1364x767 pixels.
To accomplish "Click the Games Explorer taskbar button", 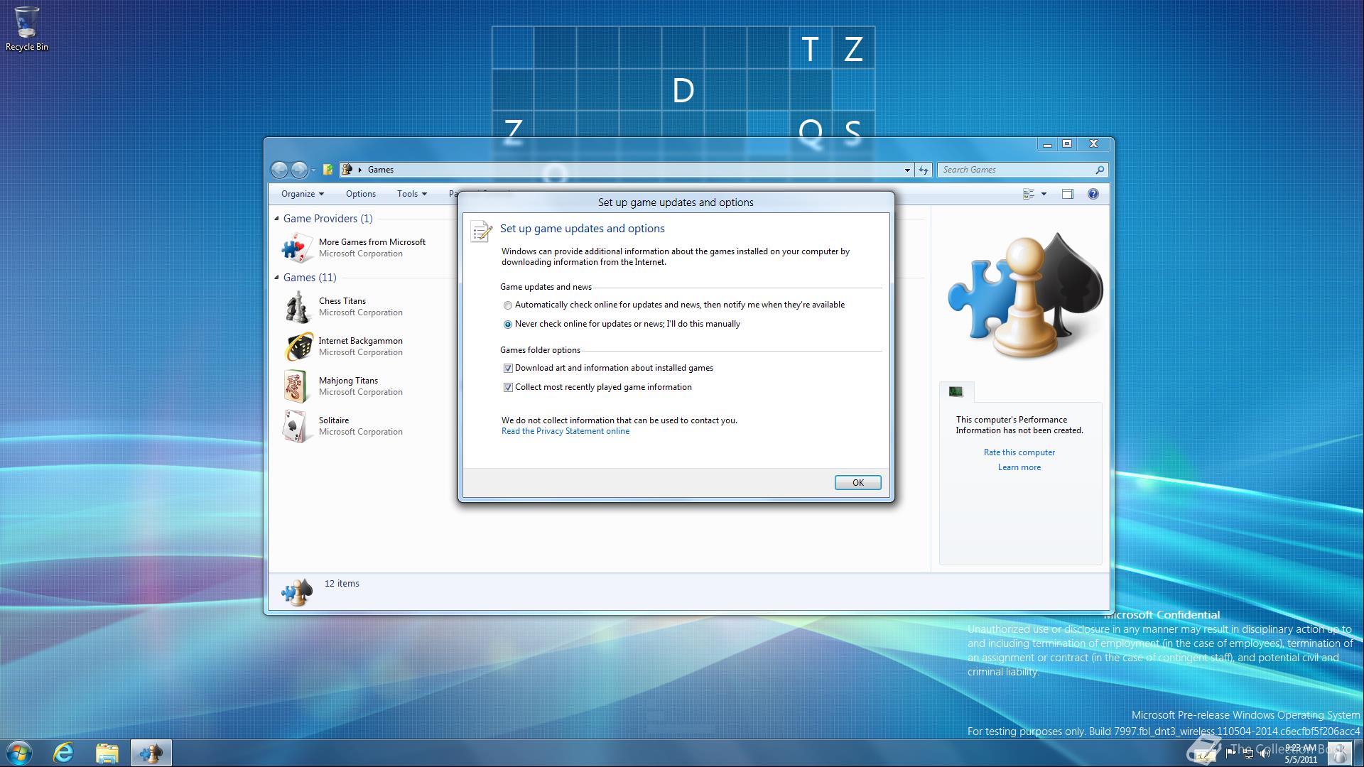I will 151,753.
